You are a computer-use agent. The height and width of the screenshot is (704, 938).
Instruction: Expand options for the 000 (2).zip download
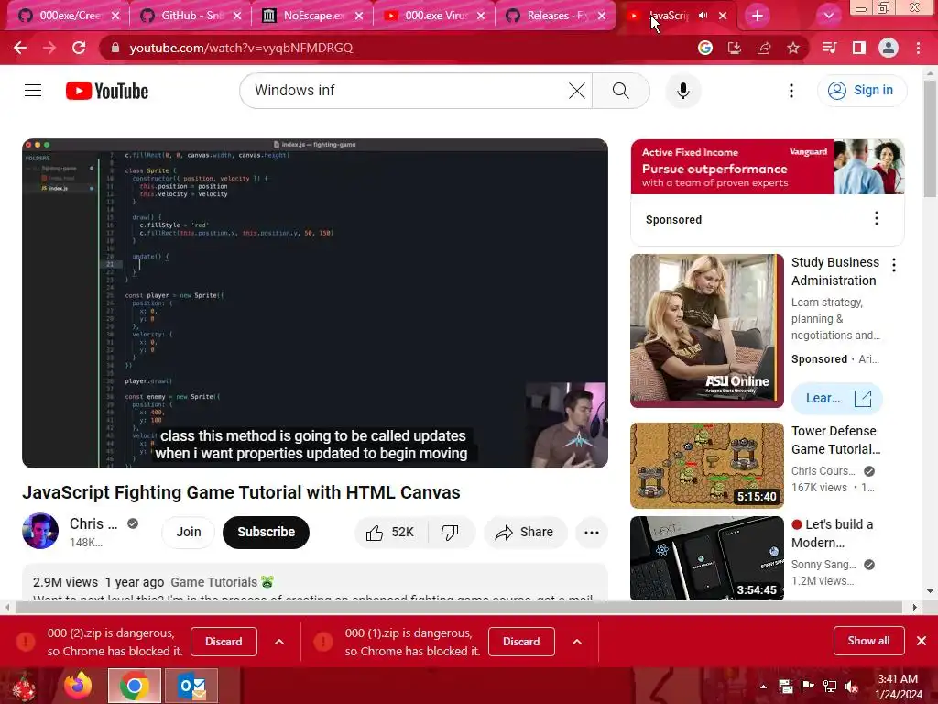[x=279, y=642]
